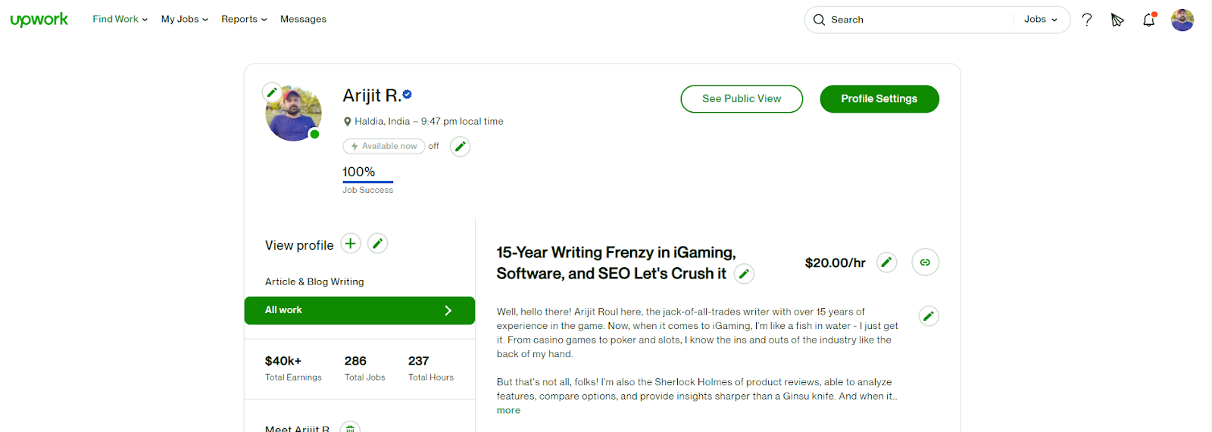
Task: Click the help question mark icon
Action: pyautogui.click(x=1087, y=20)
